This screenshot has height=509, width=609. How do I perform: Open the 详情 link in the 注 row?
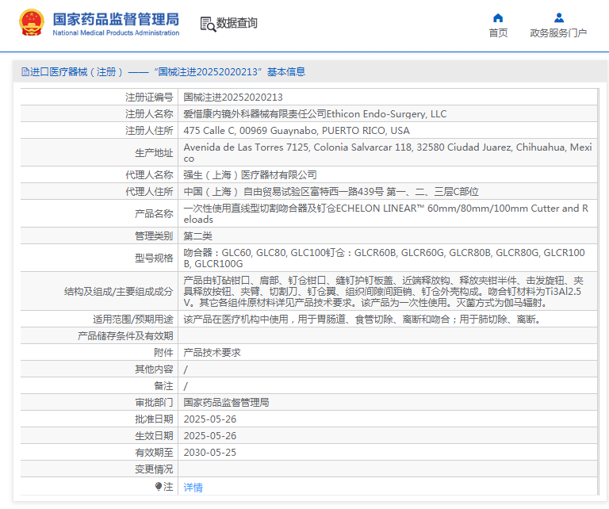(x=193, y=487)
